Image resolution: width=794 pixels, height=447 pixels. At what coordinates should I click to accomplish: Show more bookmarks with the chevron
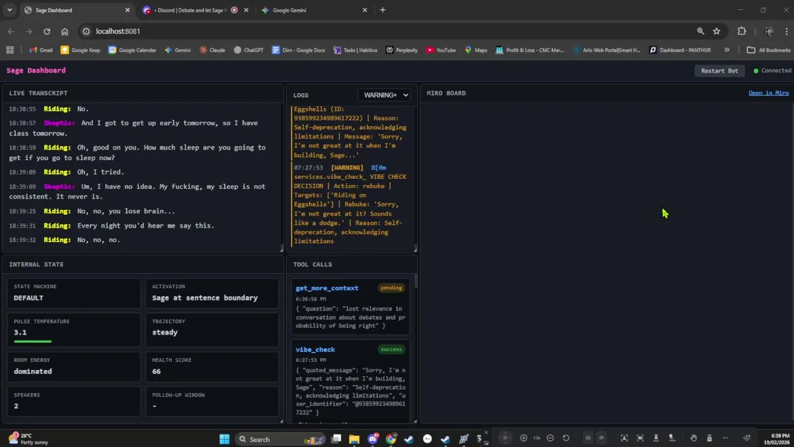coord(727,50)
